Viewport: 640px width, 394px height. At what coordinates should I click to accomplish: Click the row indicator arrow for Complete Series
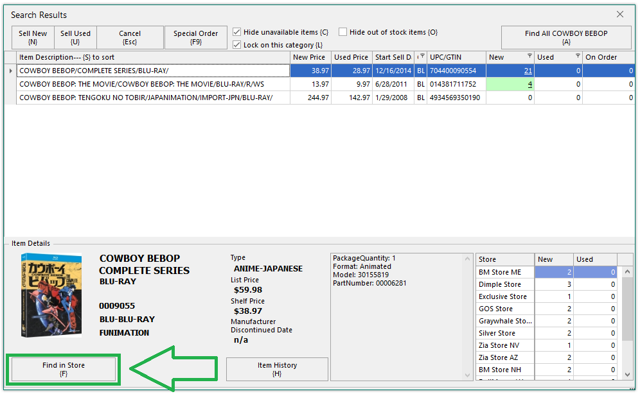[11, 71]
